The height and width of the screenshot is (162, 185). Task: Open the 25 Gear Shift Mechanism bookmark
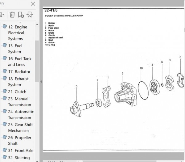tap(20, 128)
